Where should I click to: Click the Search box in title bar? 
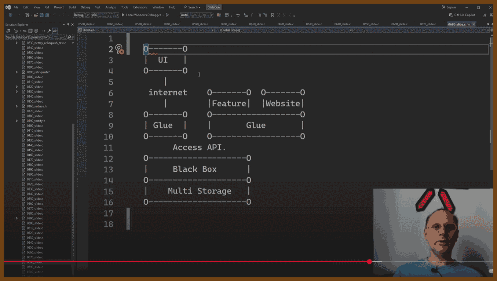[192, 7]
